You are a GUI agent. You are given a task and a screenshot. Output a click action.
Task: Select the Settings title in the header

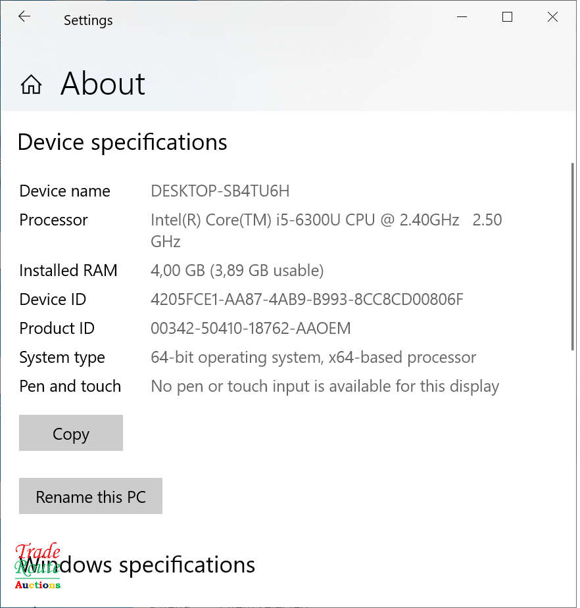(87, 20)
